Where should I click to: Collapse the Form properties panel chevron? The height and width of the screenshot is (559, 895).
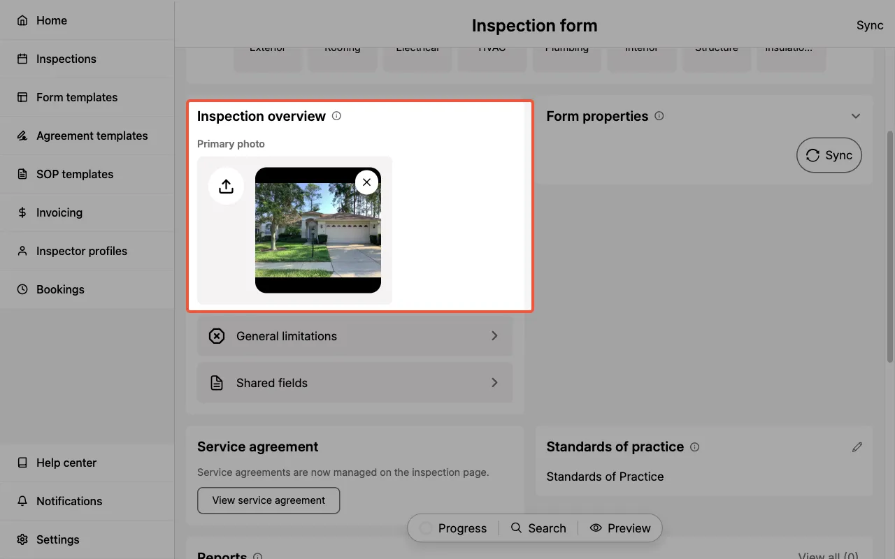tap(856, 116)
